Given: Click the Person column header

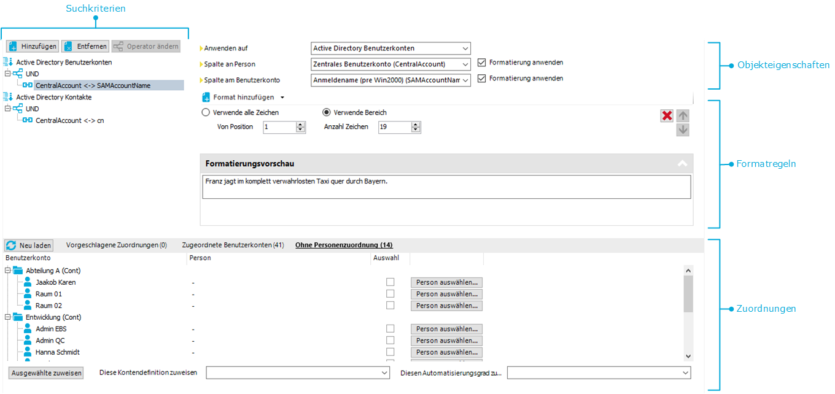Looking at the screenshot, I should (200, 258).
